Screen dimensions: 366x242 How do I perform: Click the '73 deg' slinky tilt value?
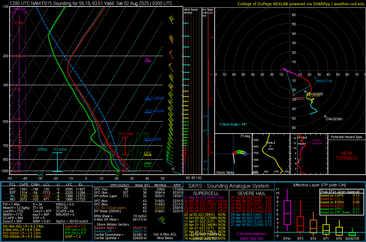tap(245, 136)
